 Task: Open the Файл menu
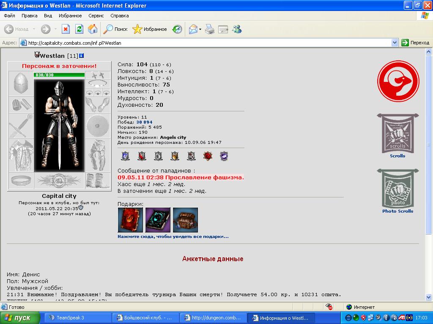[x=9, y=16]
